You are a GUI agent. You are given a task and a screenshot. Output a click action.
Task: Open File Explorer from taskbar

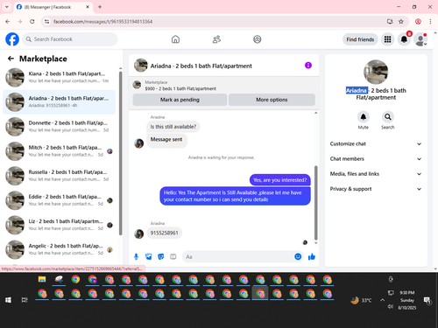click(42, 279)
